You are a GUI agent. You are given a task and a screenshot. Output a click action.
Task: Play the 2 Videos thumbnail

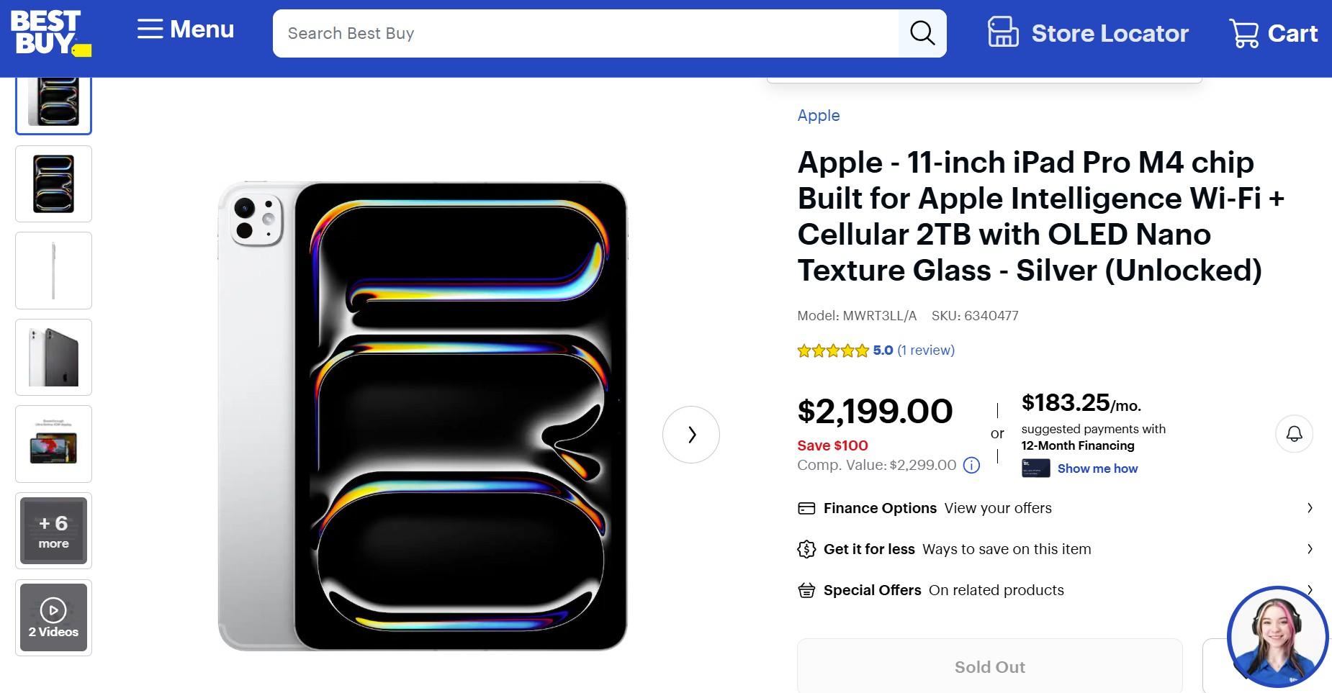53,617
